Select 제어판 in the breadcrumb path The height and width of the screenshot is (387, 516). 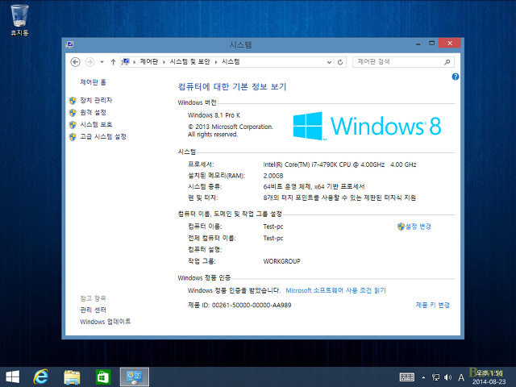coord(148,61)
